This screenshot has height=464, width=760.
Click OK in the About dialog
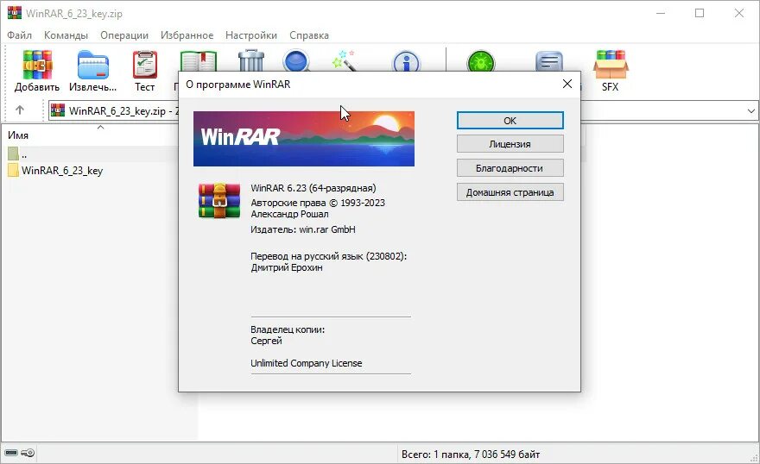(x=510, y=121)
